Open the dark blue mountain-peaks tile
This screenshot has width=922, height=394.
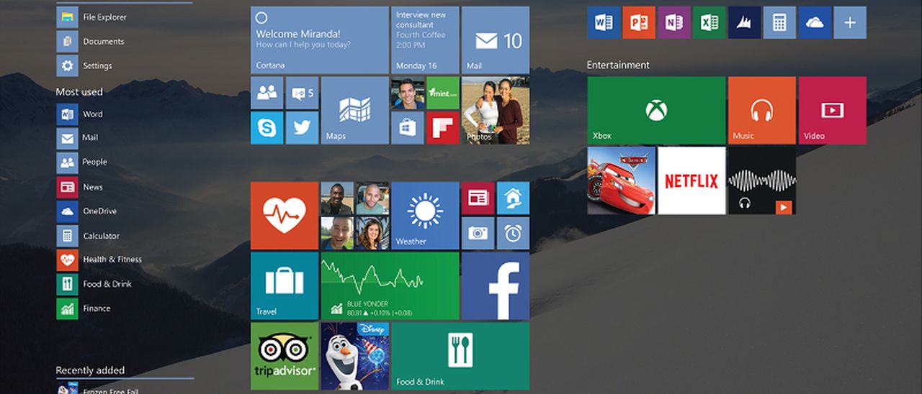tap(744, 22)
